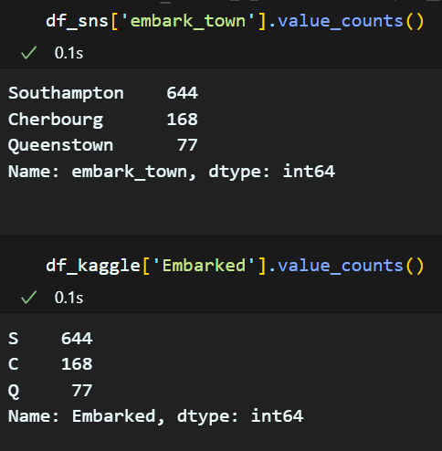Click the 'S' row label in Embarked output
442x451 pixels.
[x=14, y=339]
